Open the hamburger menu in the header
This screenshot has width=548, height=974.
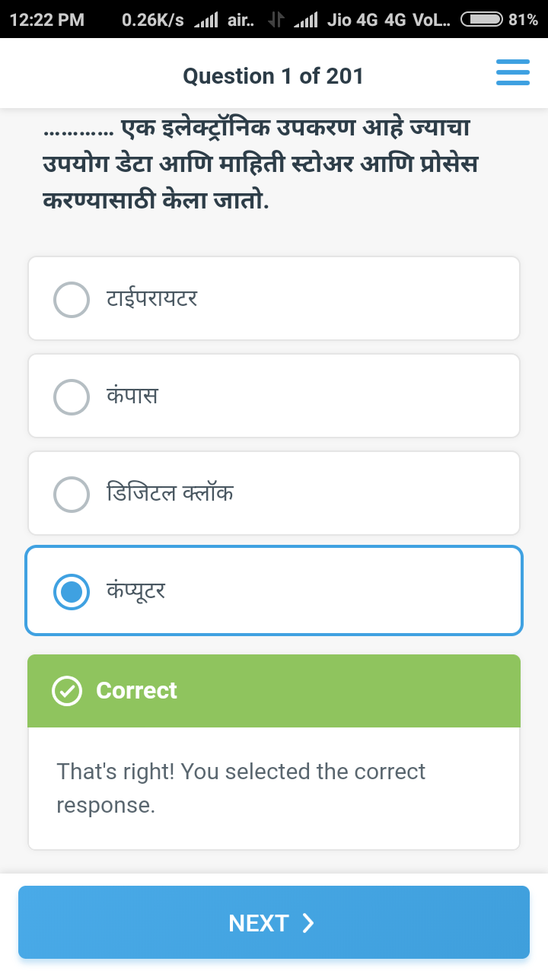512,73
